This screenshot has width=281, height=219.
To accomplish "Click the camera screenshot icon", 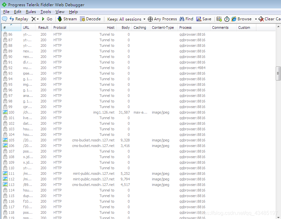I will pos(219,19).
